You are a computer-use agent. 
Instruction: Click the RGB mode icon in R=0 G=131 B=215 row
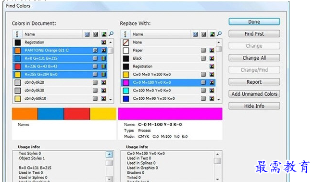[103, 58]
